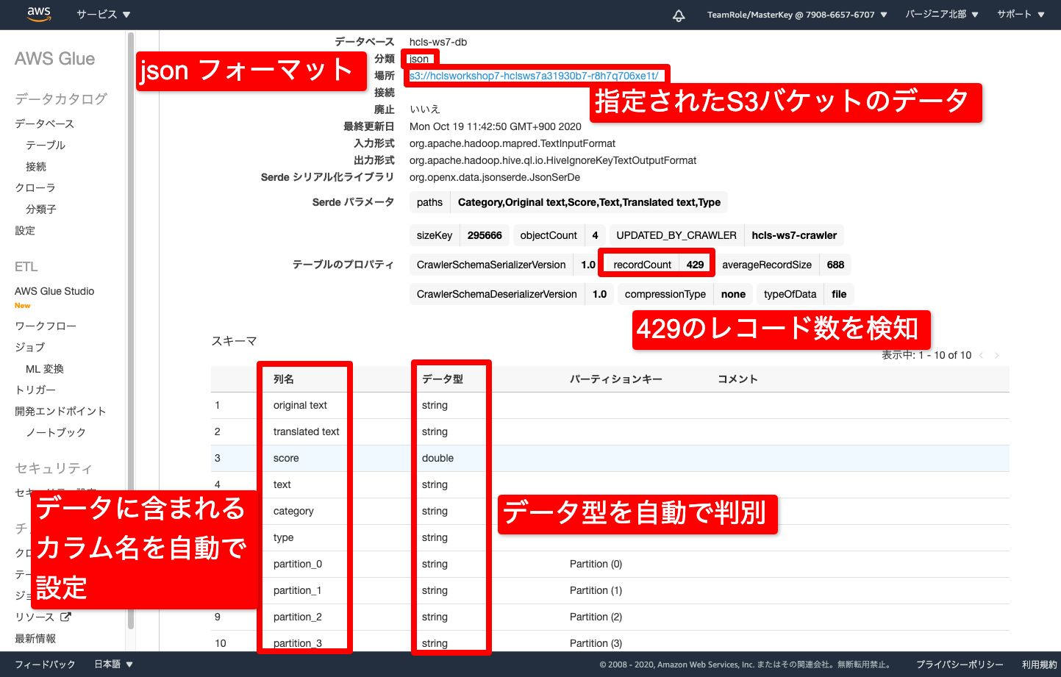Click the objectCount property tag
Screen dimensions: 1061x677
[559, 235]
